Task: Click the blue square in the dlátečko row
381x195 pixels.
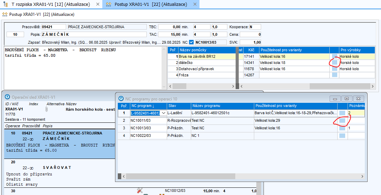Action: click(334, 63)
